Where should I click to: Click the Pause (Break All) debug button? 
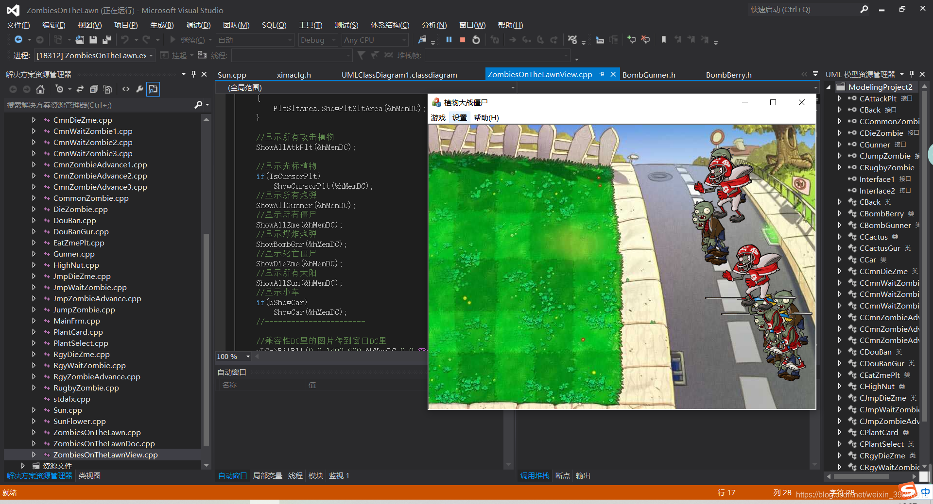tap(449, 40)
